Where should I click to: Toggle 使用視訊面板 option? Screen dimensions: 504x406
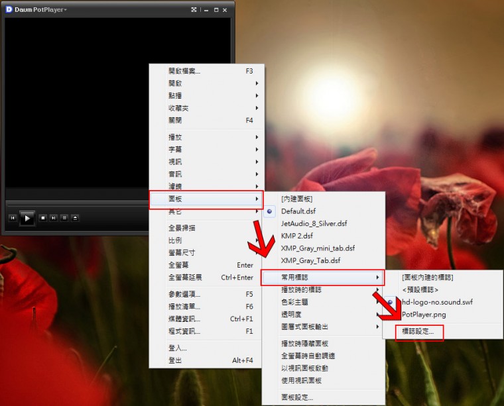[324, 381]
